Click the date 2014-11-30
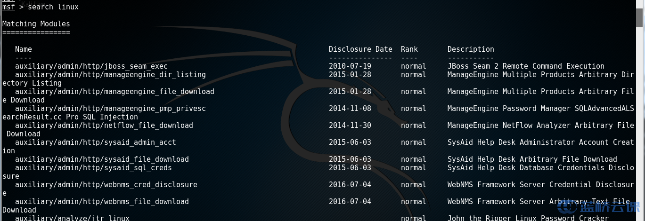Viewport: 645px width, 221px height. (350, 126)
